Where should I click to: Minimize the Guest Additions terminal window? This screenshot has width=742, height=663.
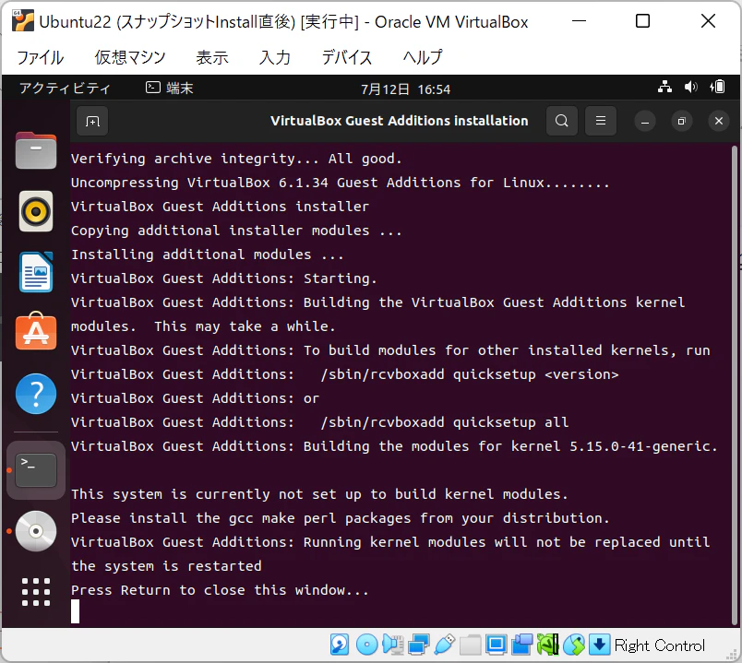(644, 122)
